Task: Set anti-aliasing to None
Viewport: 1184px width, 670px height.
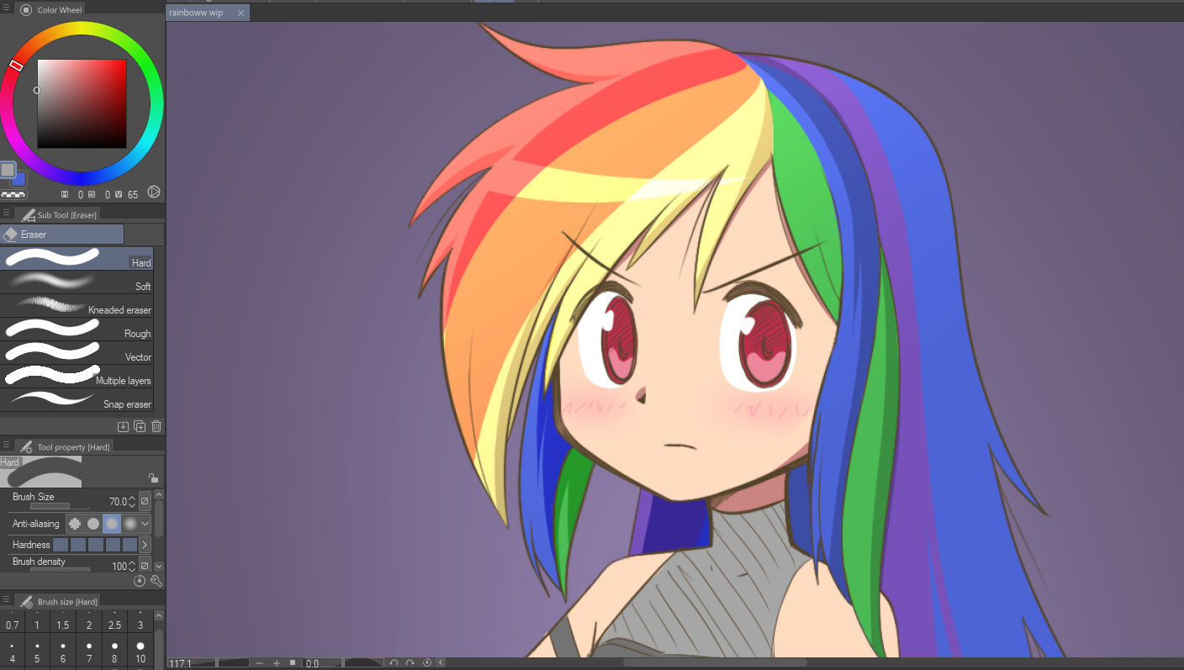Action: pyautogui.click(x=75, y=524)
